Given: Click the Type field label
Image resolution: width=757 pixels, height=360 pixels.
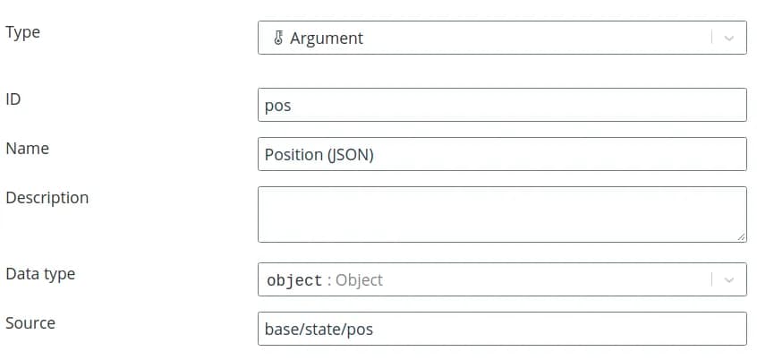Looking at the screenshot, I should pyautogui.click(x=23, y=32).
